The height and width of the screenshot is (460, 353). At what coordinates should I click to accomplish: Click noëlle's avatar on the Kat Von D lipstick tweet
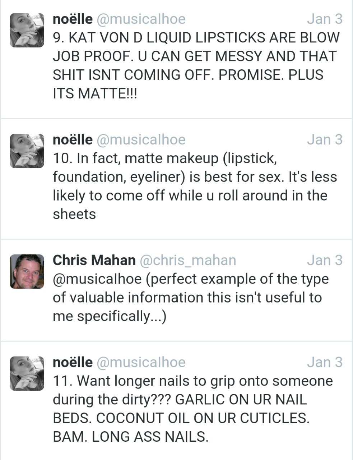point(27,30)
